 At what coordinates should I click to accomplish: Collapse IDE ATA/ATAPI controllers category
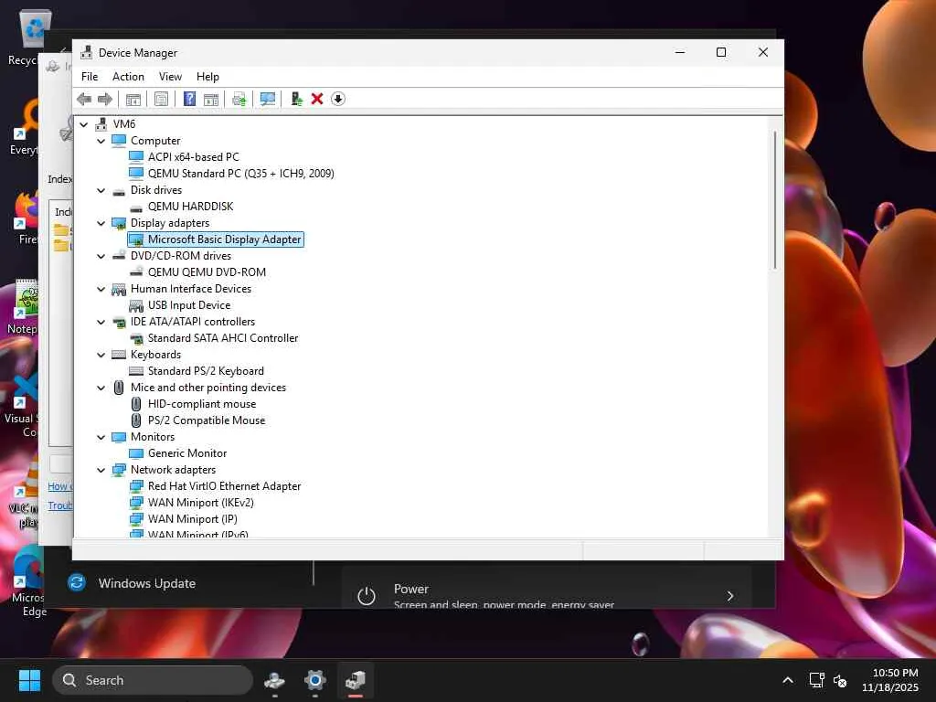pos(101,322)
